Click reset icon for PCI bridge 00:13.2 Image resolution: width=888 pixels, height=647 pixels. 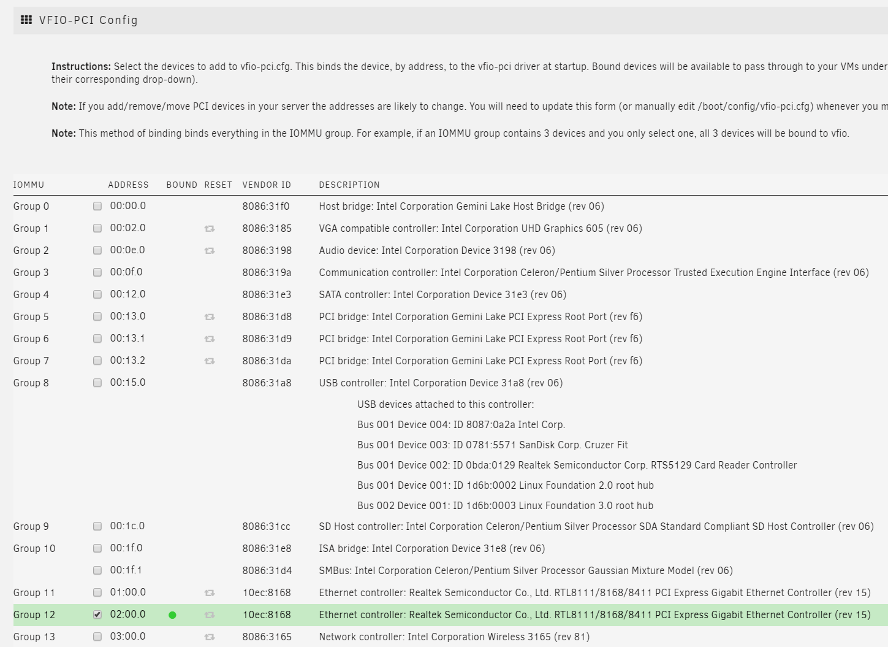pyautogui.click(x=210, y=361)
